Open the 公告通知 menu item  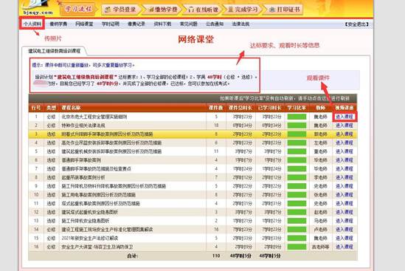[x=215, y=24]
